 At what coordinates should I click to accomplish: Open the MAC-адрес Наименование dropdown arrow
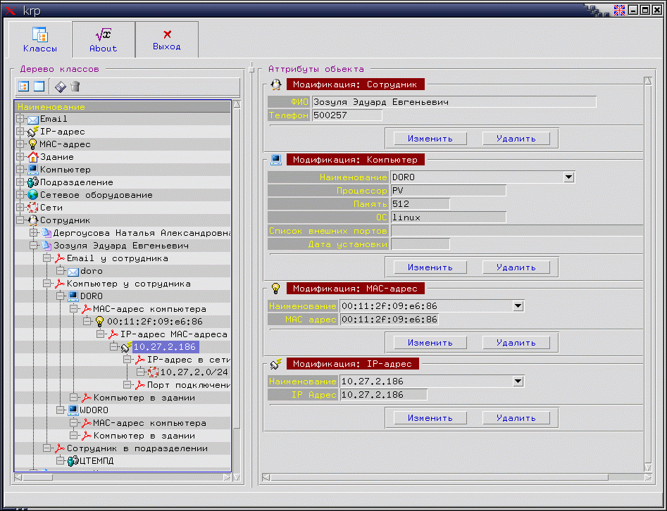click(x=518, y=306)
